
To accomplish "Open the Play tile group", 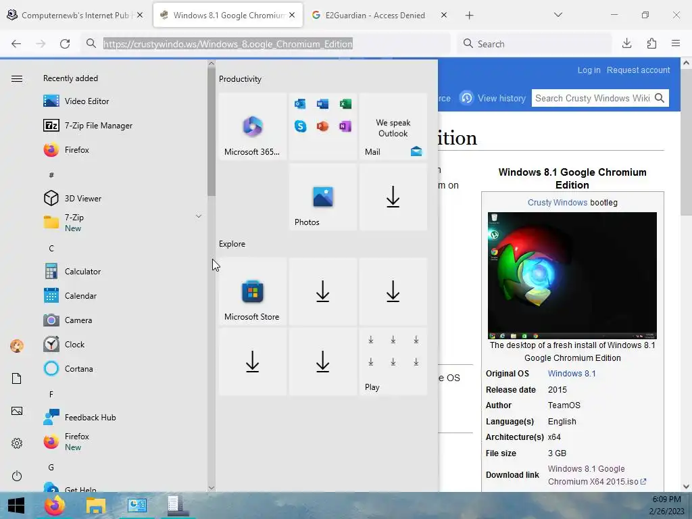I will [x=393, y=362].
